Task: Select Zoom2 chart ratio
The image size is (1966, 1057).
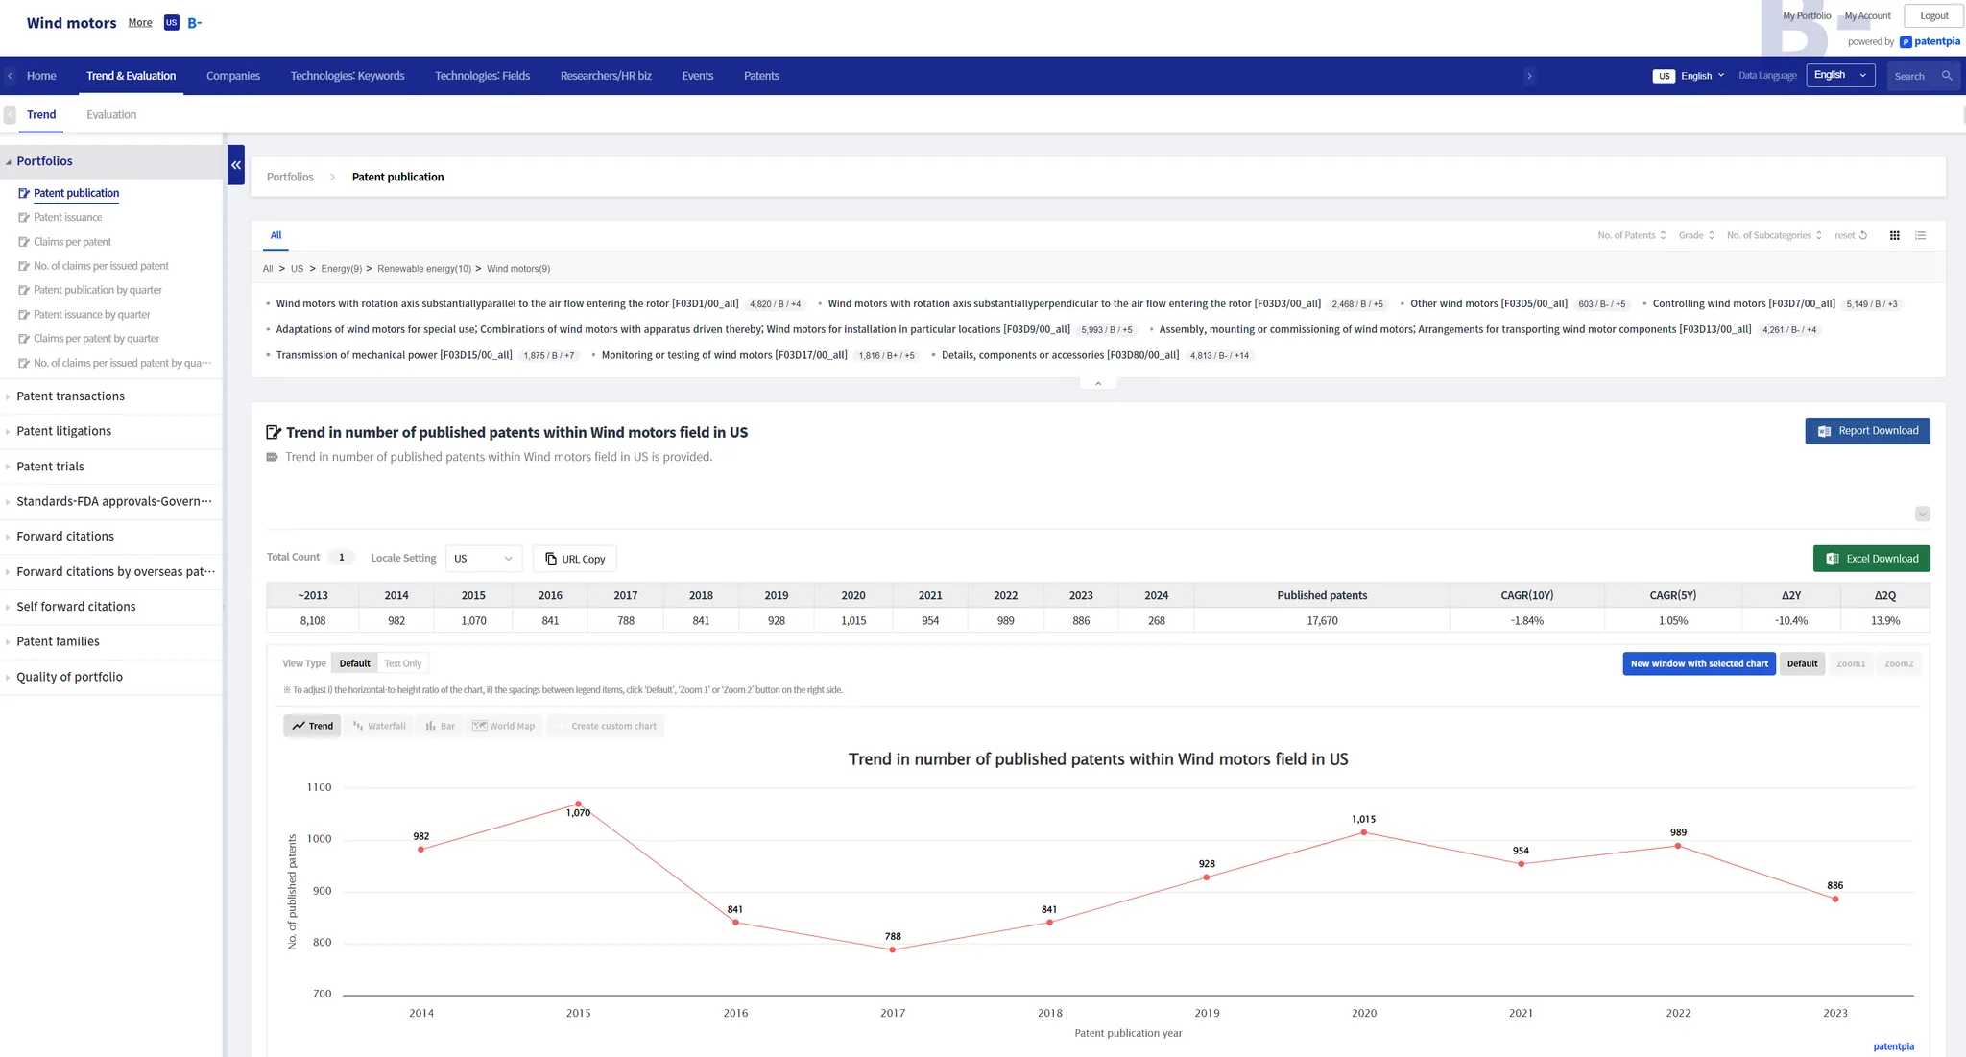Action: [1898, 663]
